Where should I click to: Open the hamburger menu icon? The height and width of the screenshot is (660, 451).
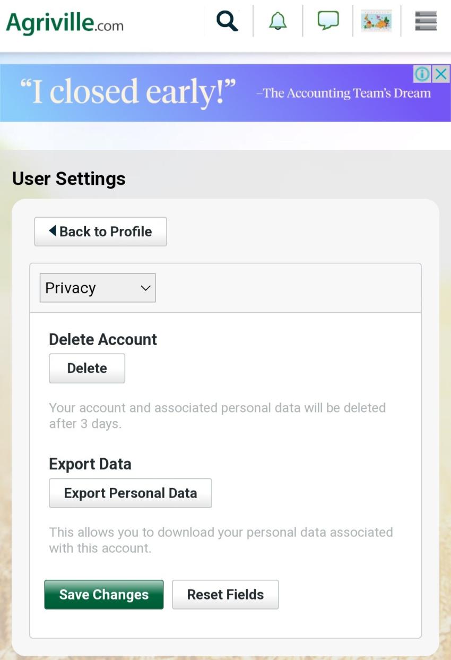pos(426,22)
